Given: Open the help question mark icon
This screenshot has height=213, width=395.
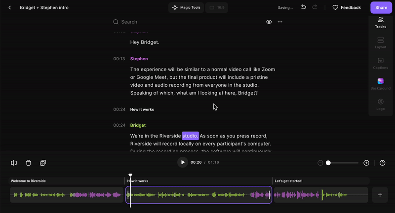Looking at the screenshot, I should click(x=382, y=163).
